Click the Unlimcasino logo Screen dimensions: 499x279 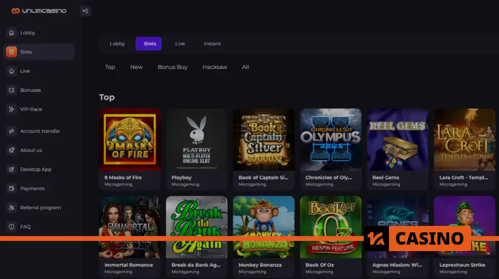click(39, 11)
